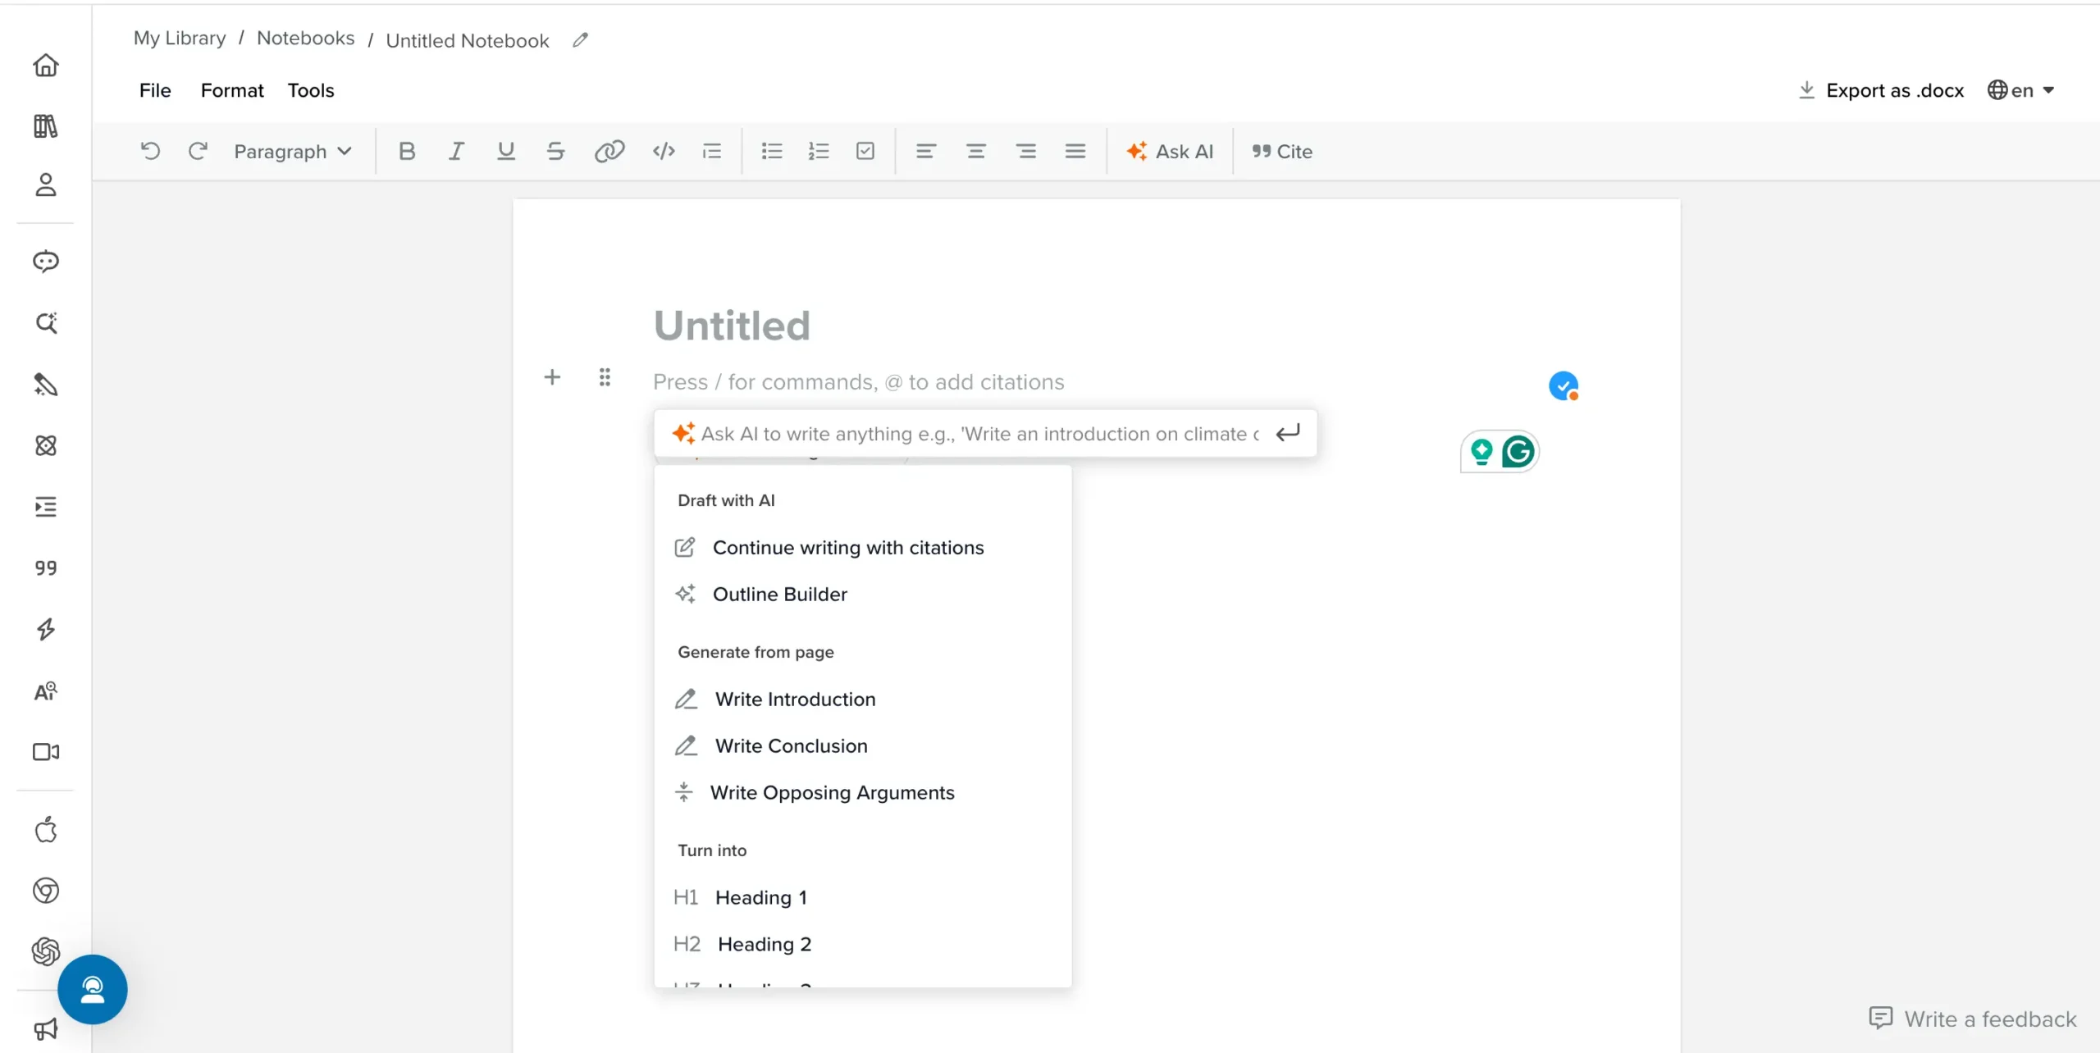Toggle bulleted list
Screen dimensions: 2100x1053
click(772, 151)
